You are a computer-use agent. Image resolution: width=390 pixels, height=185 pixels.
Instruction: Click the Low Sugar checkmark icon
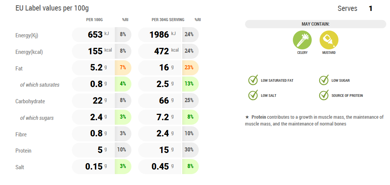point(324,80)
